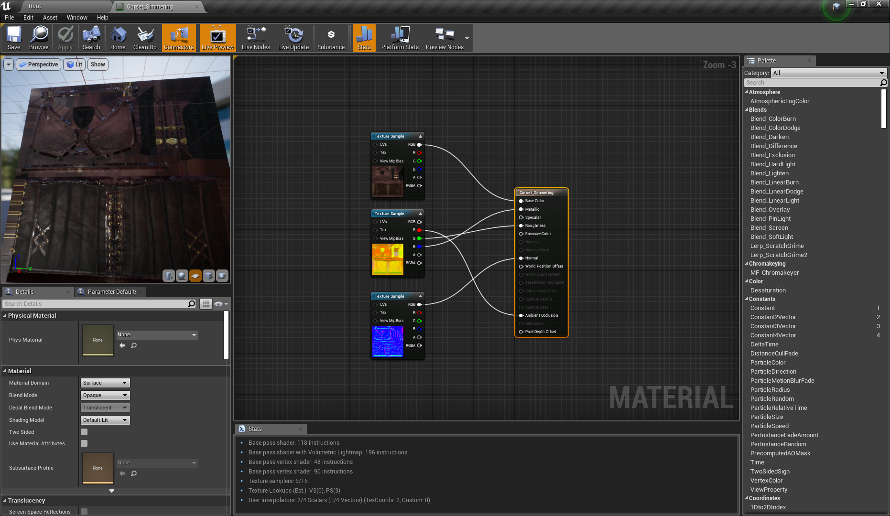Open the Asset menu
890x516 pixels.
[x=50, y=18]
